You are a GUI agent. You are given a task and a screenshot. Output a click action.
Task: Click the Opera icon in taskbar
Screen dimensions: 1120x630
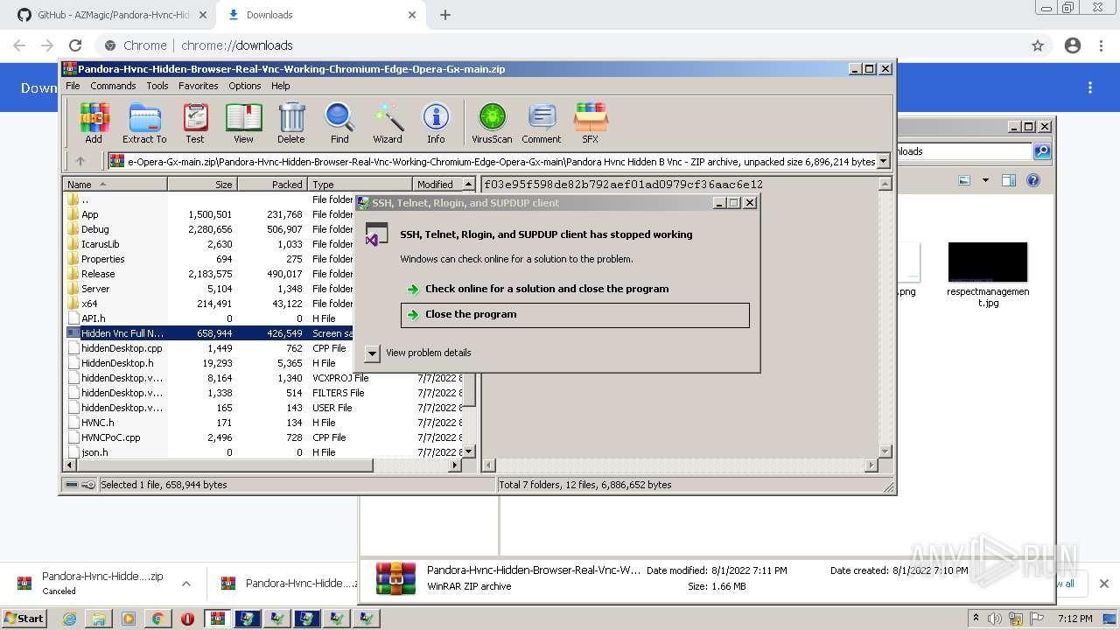tap(187, 619)
